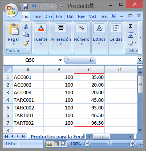Screen dimensions: 146x151
Task: Expand the formula bar
Action: pyautogui.click(x=140, y=59)
